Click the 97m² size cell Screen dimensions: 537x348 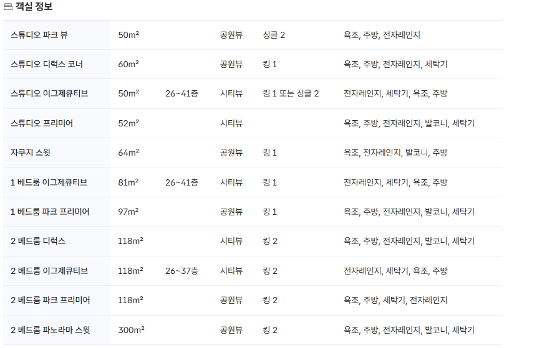(128, 212)
